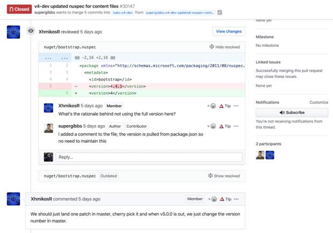
Task: Click the Member badge on rationale comment
Action: (x=114, y=106)
